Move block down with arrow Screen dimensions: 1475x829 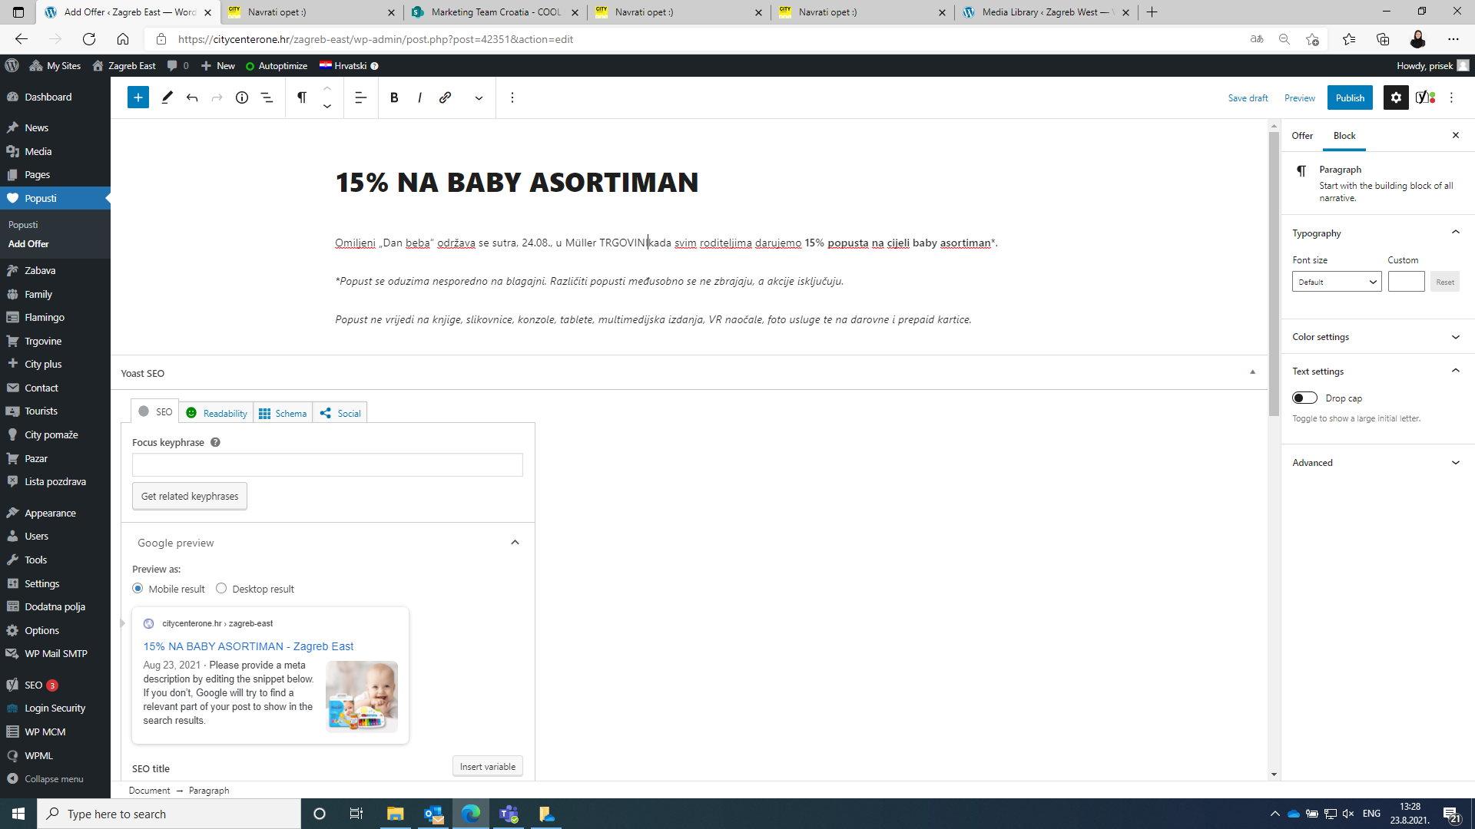click(x=327, y=107)
